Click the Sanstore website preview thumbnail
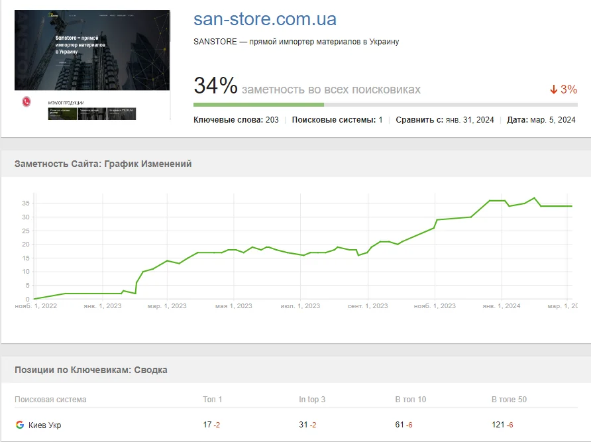 tap(92, 65)
